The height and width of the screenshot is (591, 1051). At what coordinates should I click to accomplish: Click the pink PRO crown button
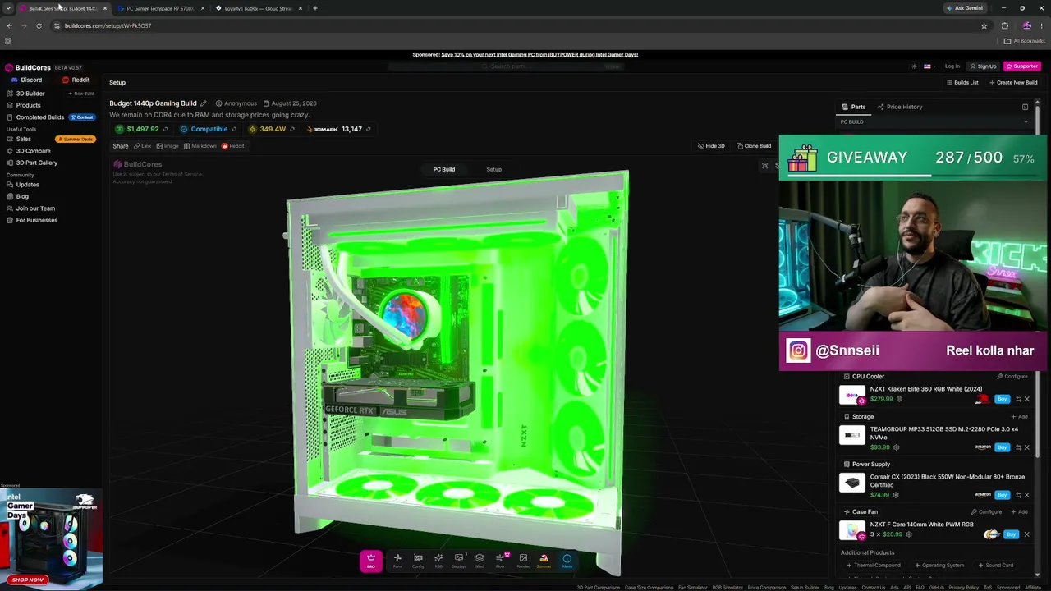pyautogui.click(x=370, y=561)
